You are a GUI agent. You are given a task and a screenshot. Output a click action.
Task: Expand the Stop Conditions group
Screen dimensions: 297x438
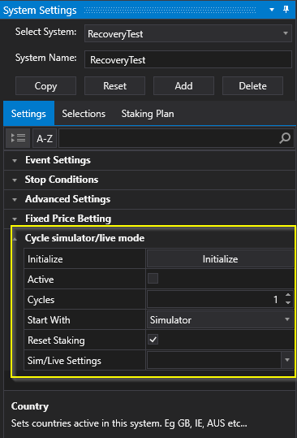pyautogui.click(x=15, y=180)
